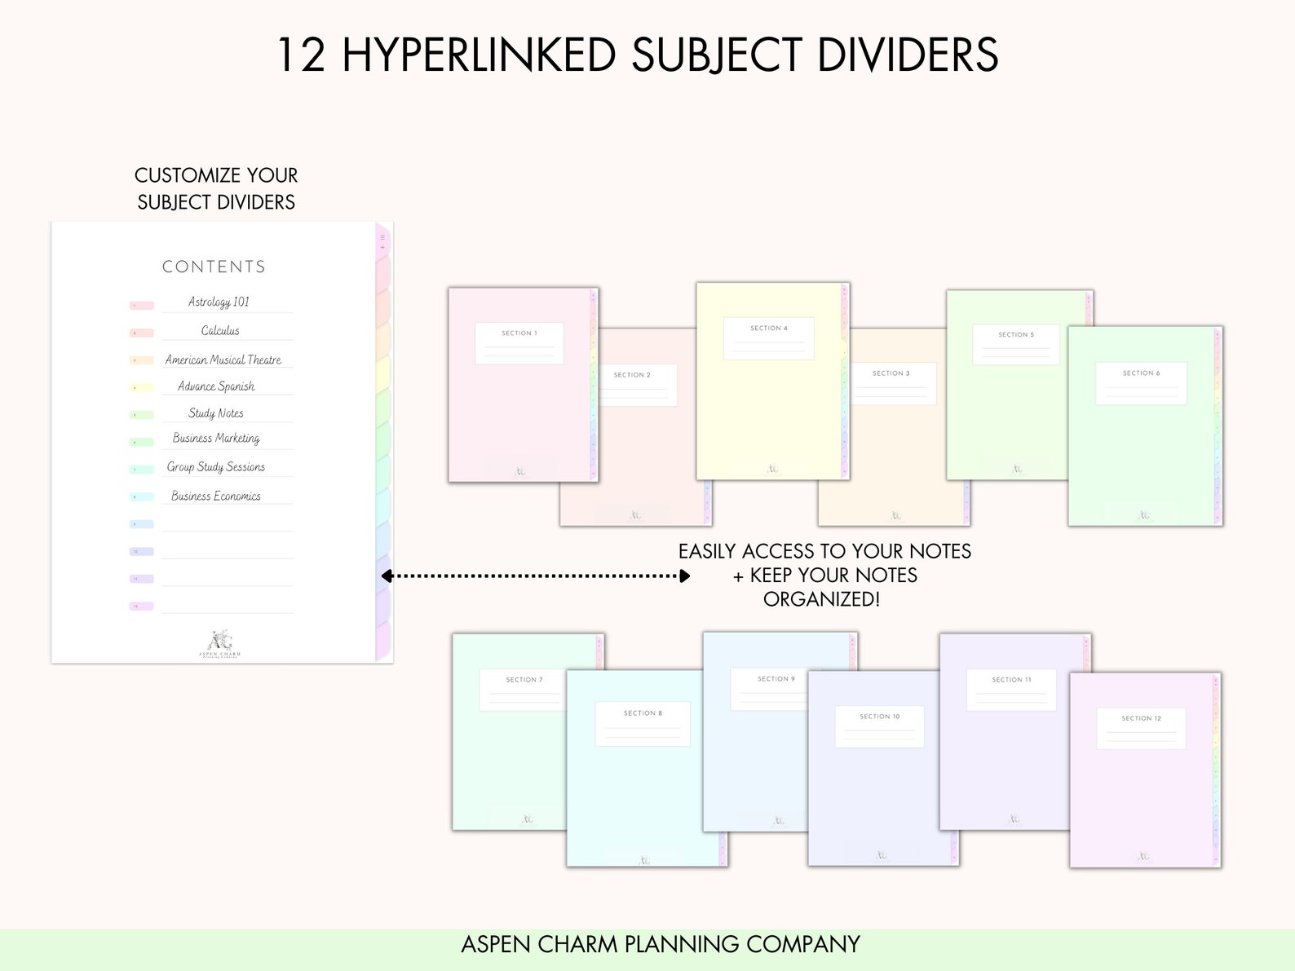Screen dimensions: 1295x971
Task: Click the mint tag beside Group Study Sessions
Action: pyautogui.click(x=142, y=470)
